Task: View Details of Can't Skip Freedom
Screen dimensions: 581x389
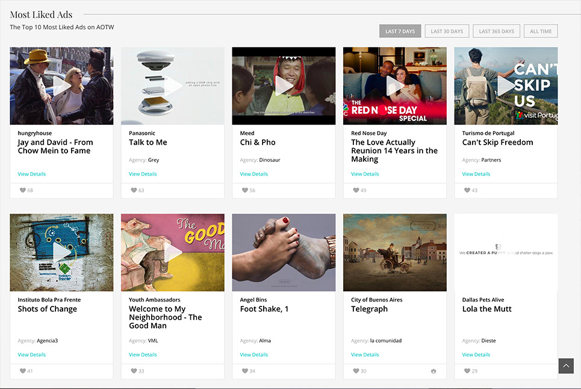Action: pyautogui.click(x=476, y=174)
